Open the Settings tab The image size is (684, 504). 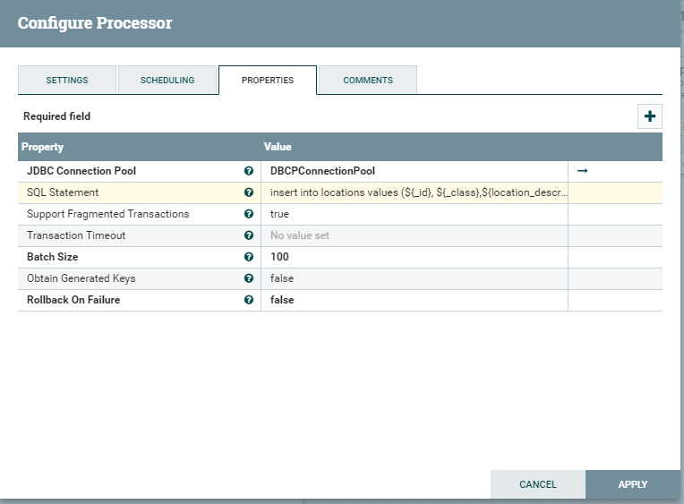point(67,80)
